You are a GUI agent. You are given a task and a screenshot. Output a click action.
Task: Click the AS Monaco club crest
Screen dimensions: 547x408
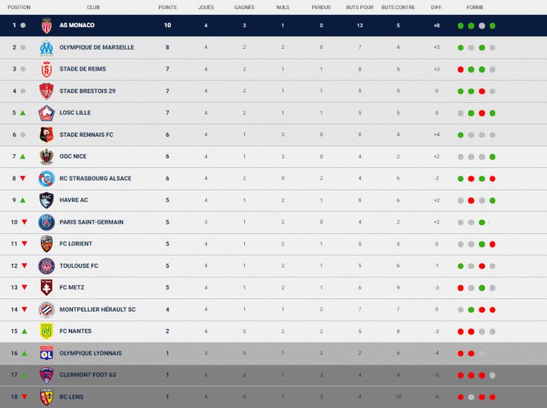(x=46, y=26)
